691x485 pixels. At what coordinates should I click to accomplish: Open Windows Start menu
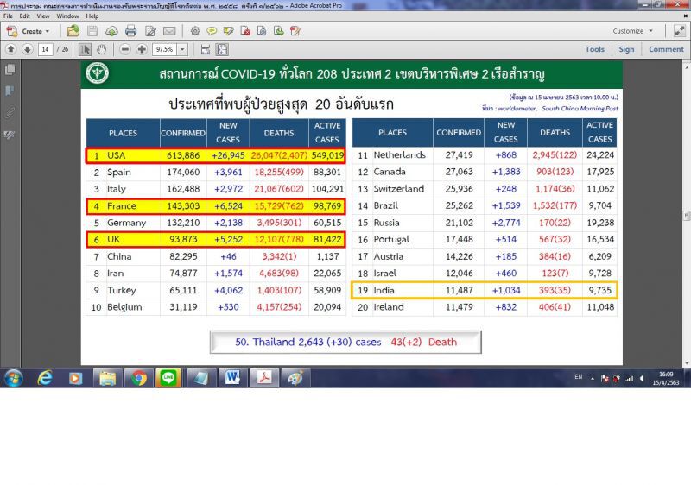(14, 378)
